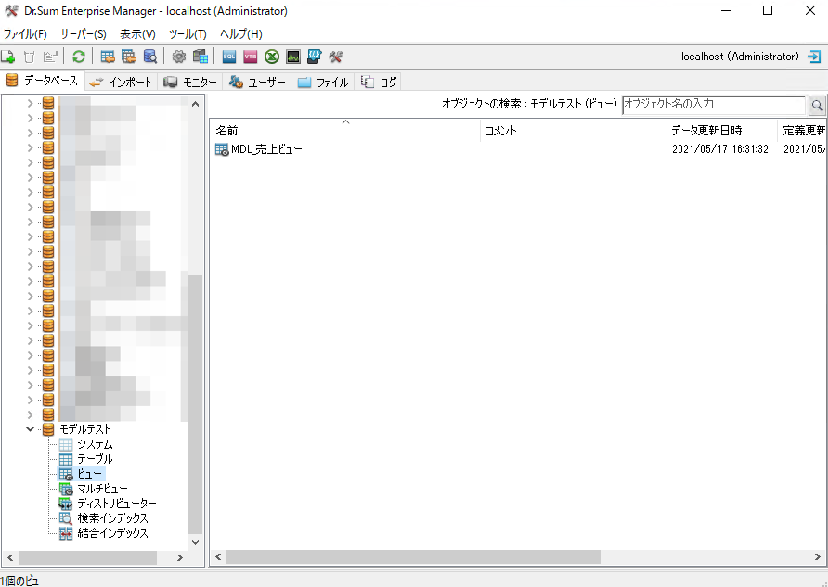The width and height of the screenshot is (828, 587).
Task: Switch to the ファイル tab
Action: (323, 83)
